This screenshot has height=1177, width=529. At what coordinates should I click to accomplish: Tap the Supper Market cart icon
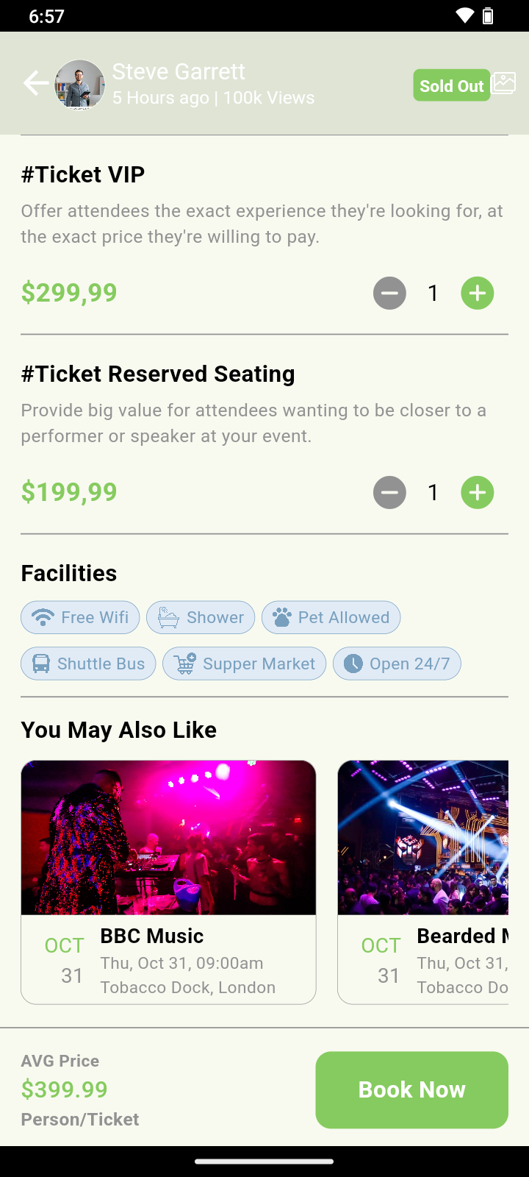(185, 664)
